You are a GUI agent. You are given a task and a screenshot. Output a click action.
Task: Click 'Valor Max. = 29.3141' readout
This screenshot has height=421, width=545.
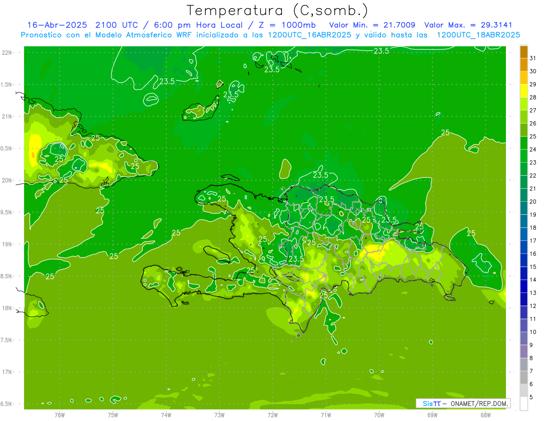[468, 25]
